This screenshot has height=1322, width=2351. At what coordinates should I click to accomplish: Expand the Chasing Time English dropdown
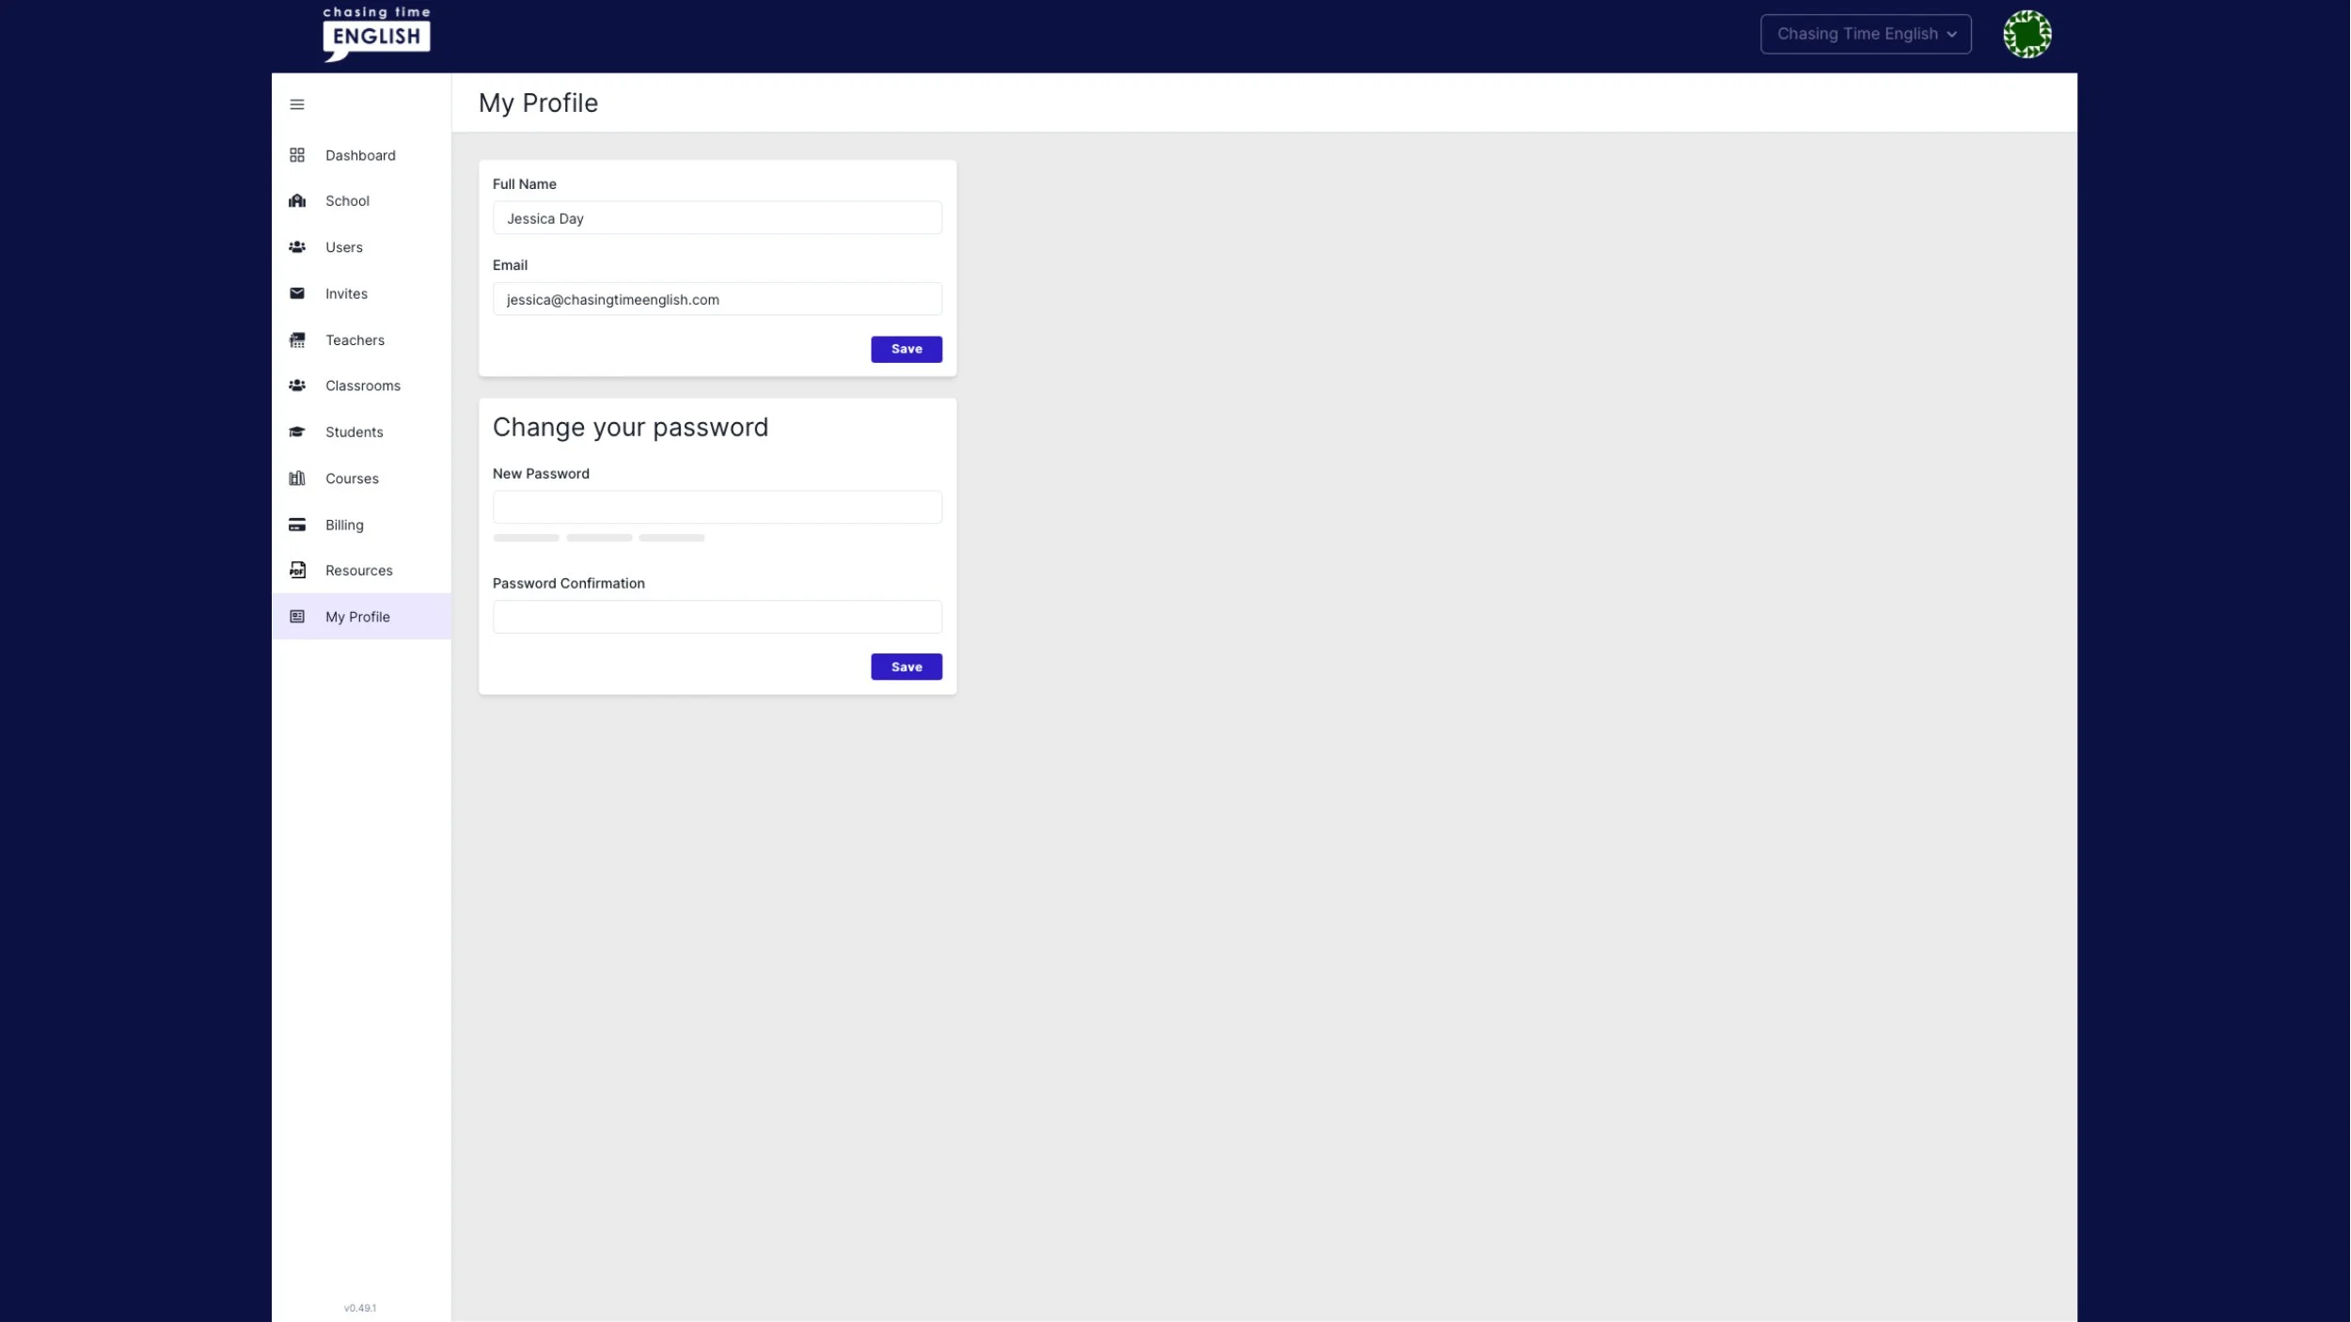1865,35
